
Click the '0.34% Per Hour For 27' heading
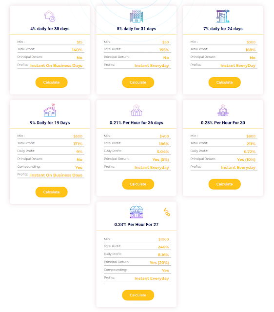point(137,224)
